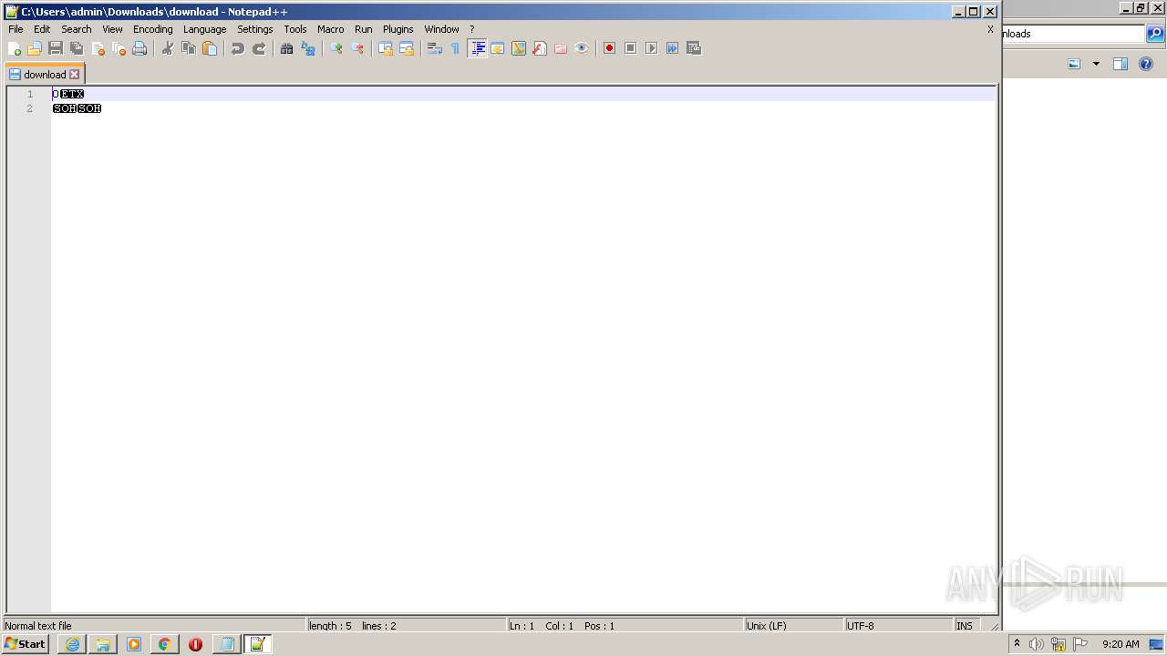The image size is (1167, 656).
Task: Click line number 2 in the margin
Action: 29,108
